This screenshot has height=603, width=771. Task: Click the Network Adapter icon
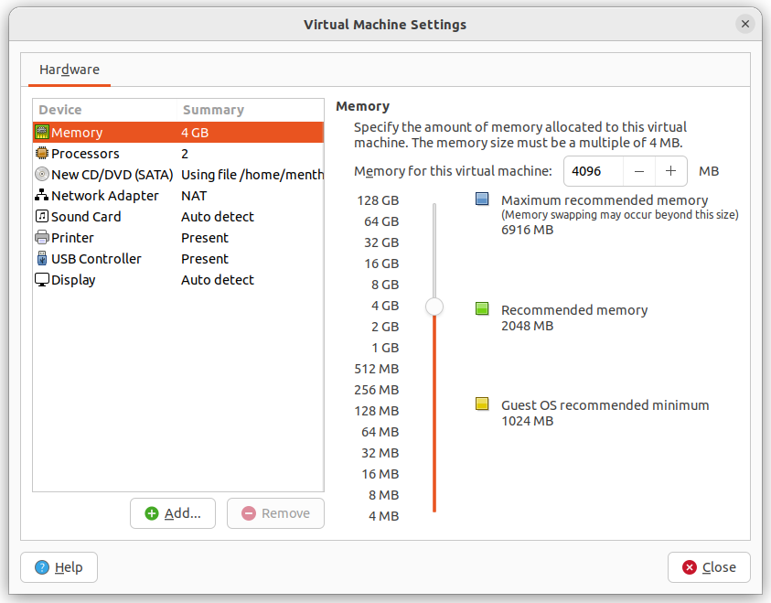[42, 195]
